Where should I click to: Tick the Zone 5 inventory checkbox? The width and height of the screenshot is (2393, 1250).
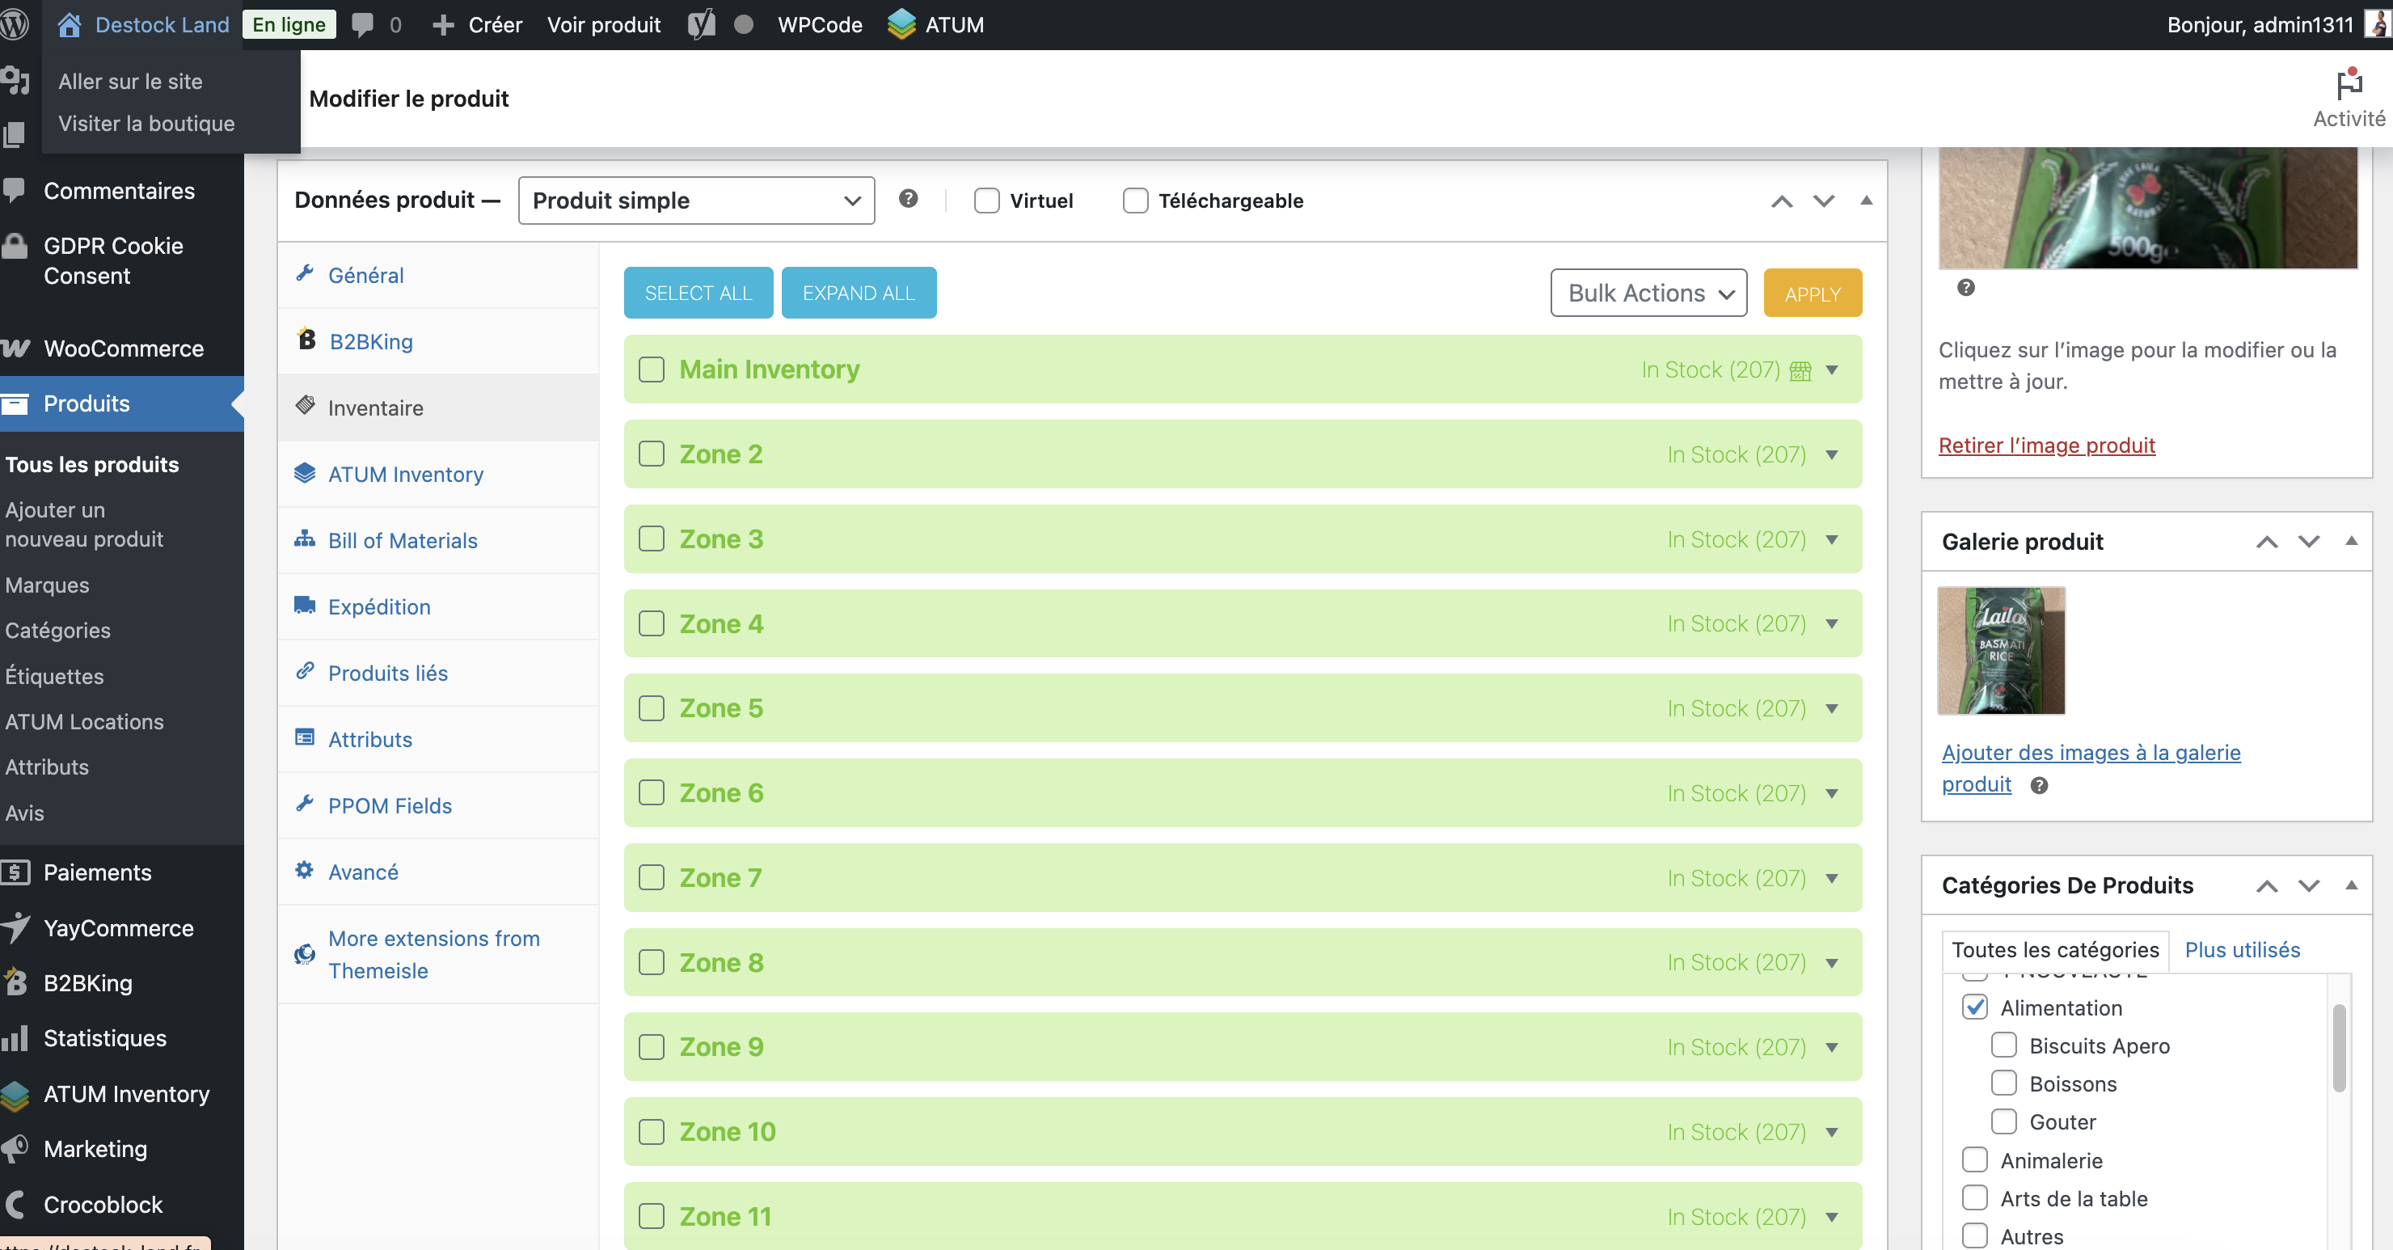coord(651,708)
